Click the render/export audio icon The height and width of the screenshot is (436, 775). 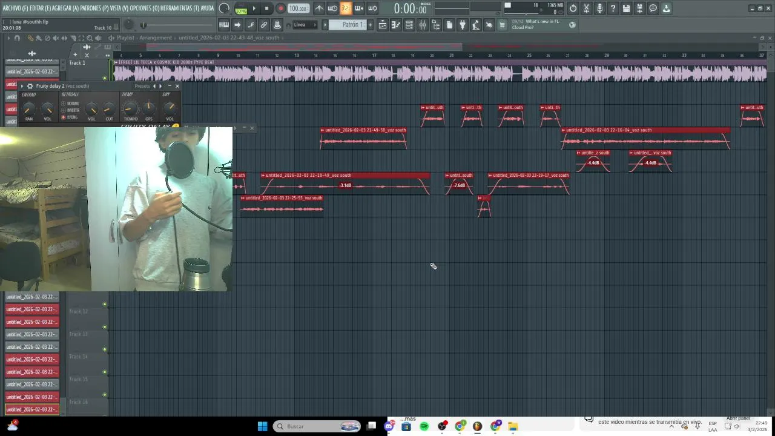click(x=639, y=8)
